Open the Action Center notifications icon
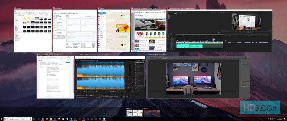This screenshot has width=287, height=121. (x=284, y=119)
